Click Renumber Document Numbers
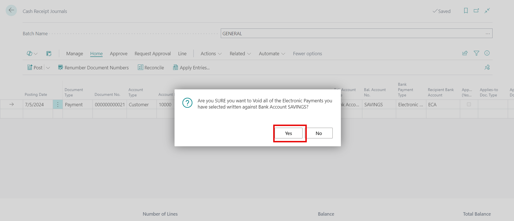The image size is (514, 221). 93,67
